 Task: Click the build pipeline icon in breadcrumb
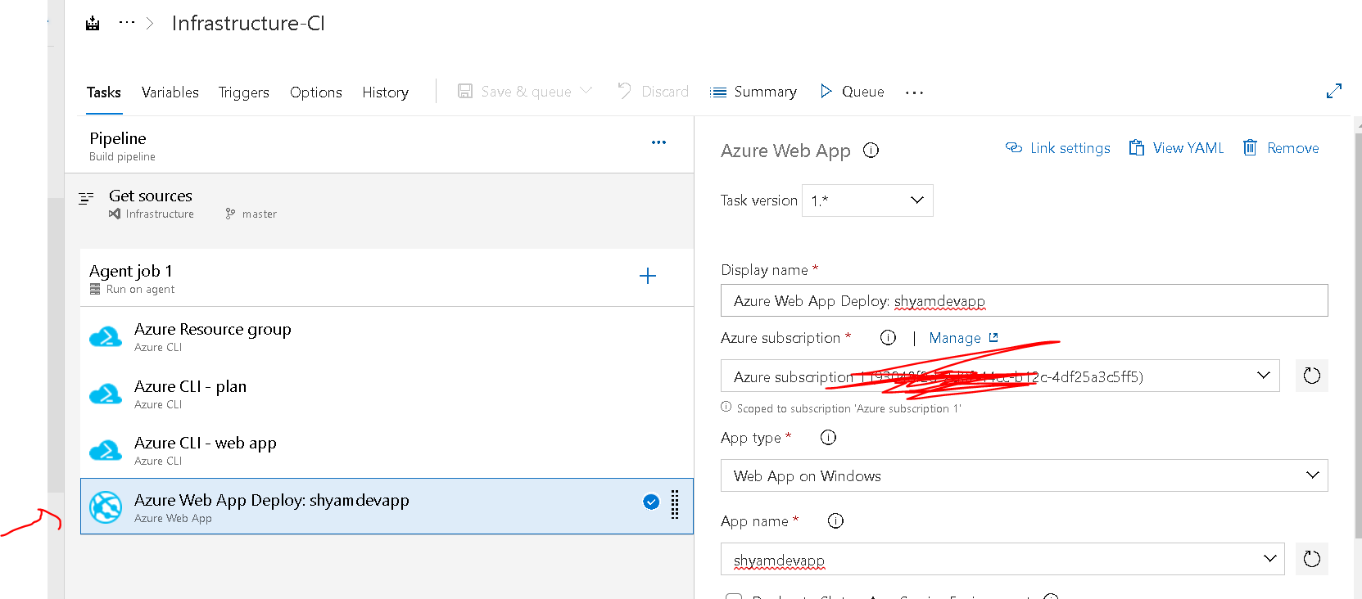click(93, 24)
